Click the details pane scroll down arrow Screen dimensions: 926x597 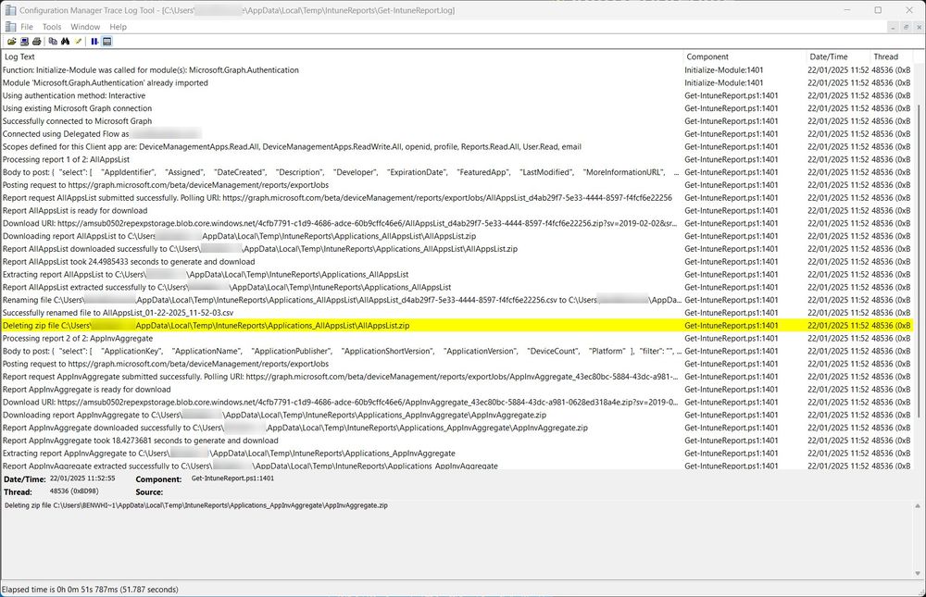click(917, 573)
